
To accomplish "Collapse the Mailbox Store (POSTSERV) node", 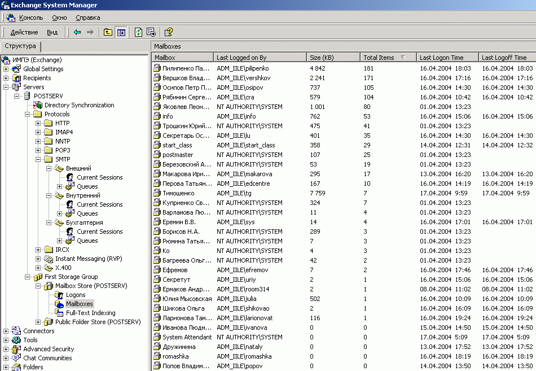I will coord(38,286).
